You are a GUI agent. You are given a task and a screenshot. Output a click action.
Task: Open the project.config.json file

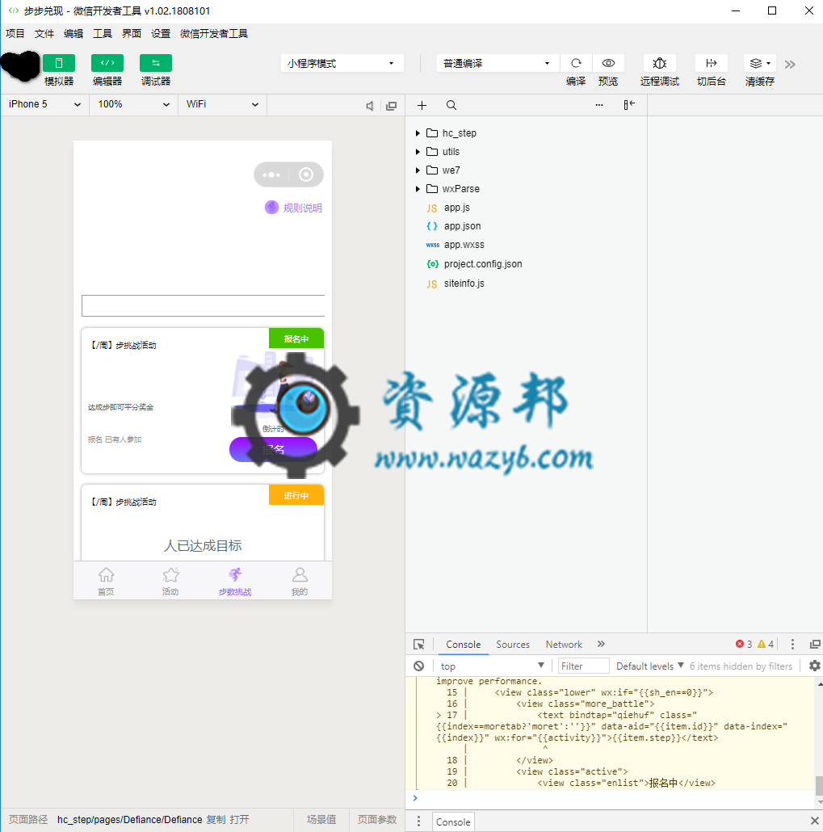click(x=483, y=263)
